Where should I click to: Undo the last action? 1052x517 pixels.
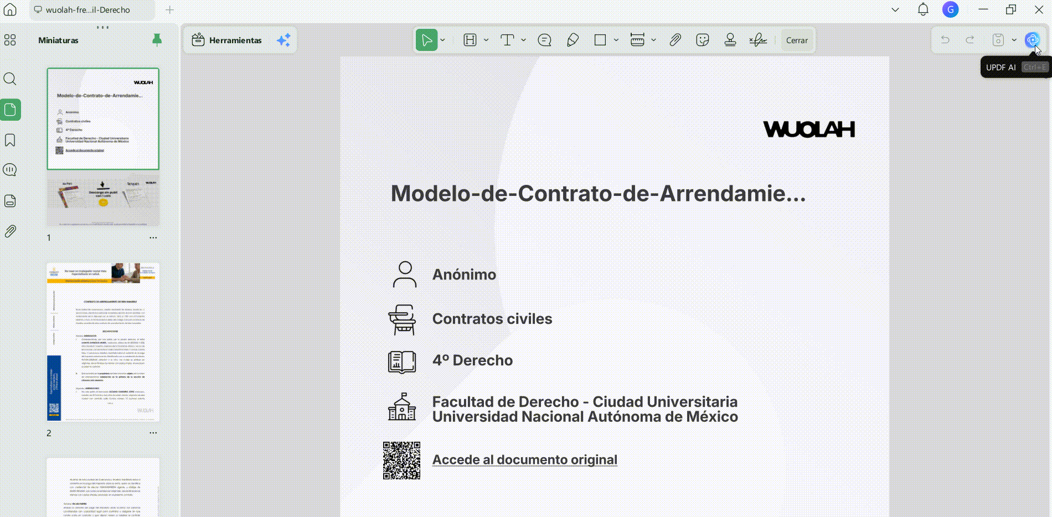tap(945, 40)
